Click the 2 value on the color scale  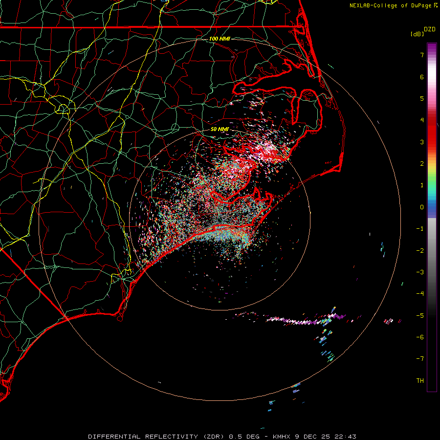tap(422, 164)
